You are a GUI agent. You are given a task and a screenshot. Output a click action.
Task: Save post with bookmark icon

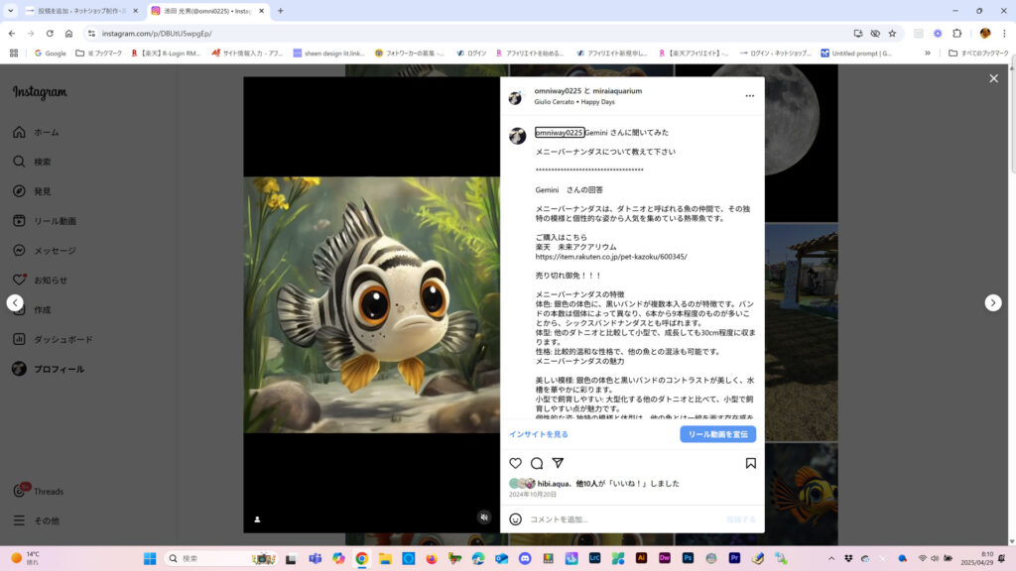pos(750,464)
